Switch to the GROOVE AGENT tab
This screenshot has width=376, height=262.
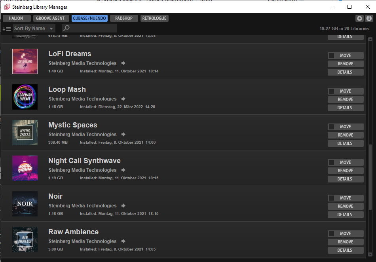pyautogui.click(x=51, y=18)
